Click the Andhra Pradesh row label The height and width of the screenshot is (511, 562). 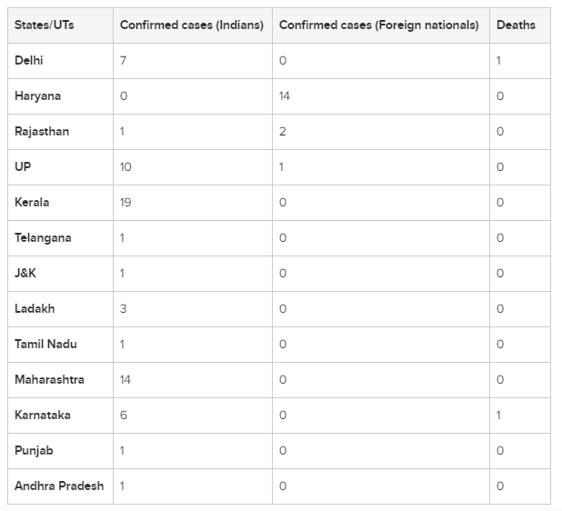[59, 486]
